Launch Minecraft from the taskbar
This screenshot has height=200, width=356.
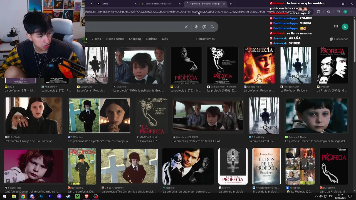77,196
